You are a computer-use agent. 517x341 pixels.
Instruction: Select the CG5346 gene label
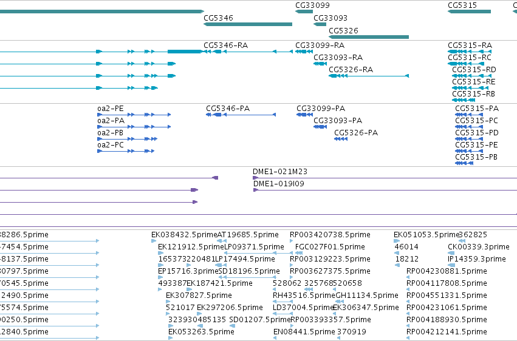218,18
